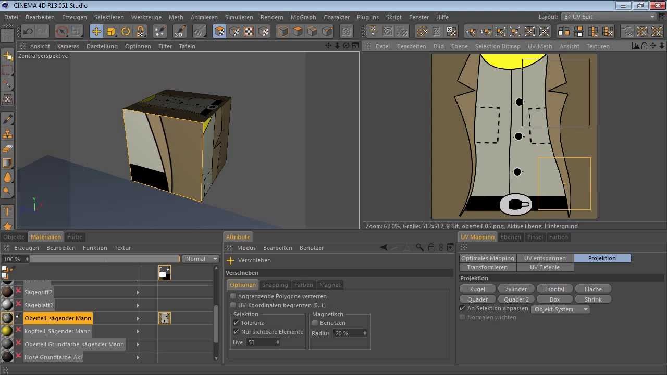Adjust the Radius 20 % stepper arrows
Image resolution: width=667 pixels, height=375 pixels.
(x=365, y=333)
